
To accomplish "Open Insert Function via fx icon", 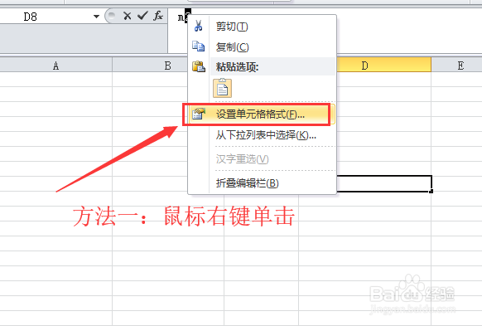I will 158,16.
